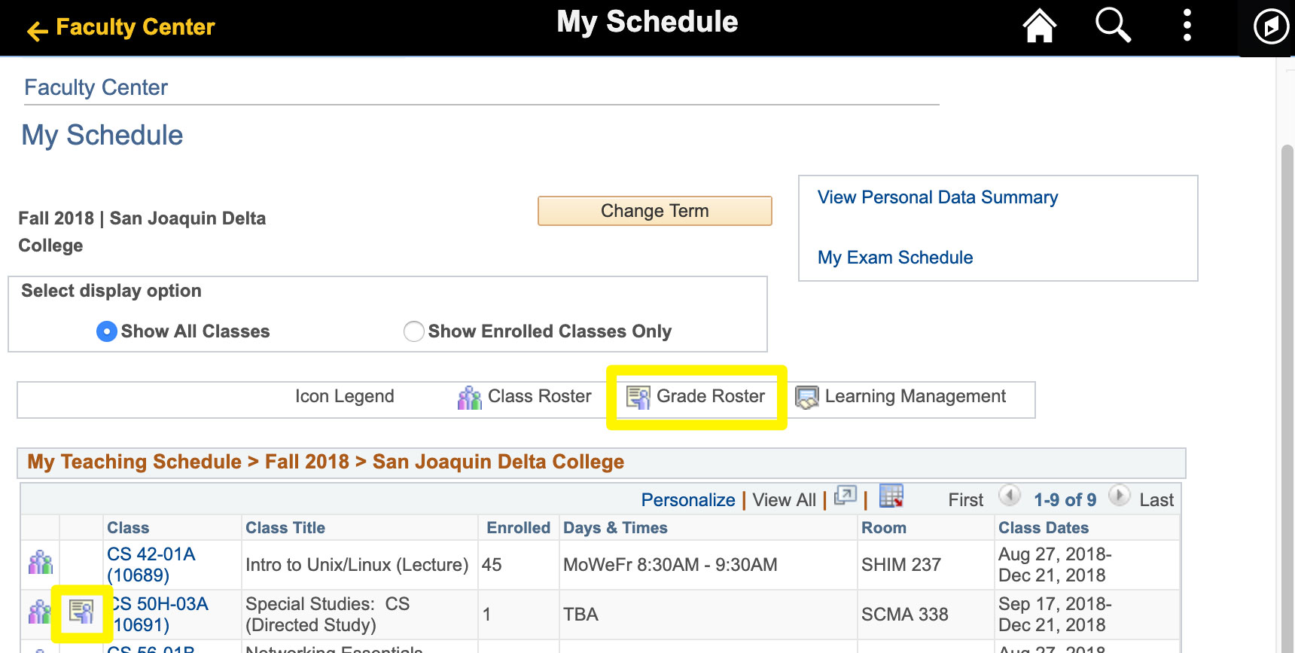Open the three-dot actions menu
Screen dimensions: 1295x653
1187,26
